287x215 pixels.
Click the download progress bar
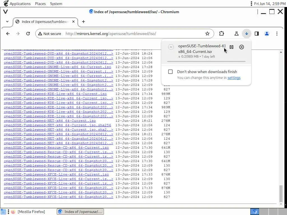click(x=206, y=61)
